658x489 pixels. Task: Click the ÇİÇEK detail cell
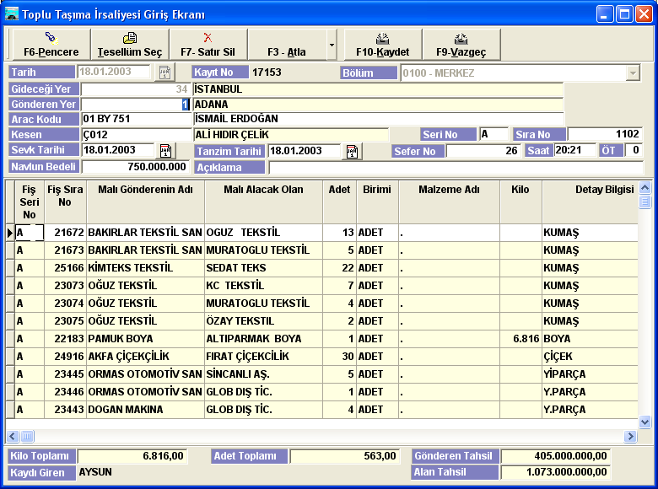coord(590,357)
